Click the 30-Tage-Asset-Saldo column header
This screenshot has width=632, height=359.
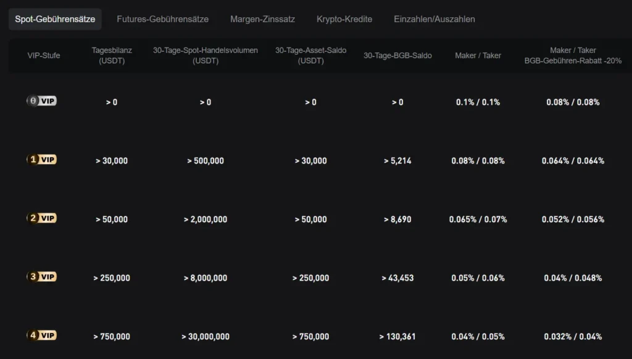(310, 56)
